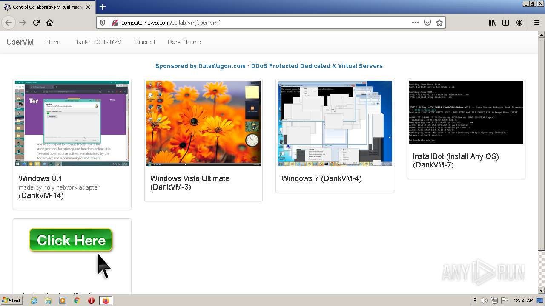Click the UserVM brand link
545x306 pixels.
[20, 42]
